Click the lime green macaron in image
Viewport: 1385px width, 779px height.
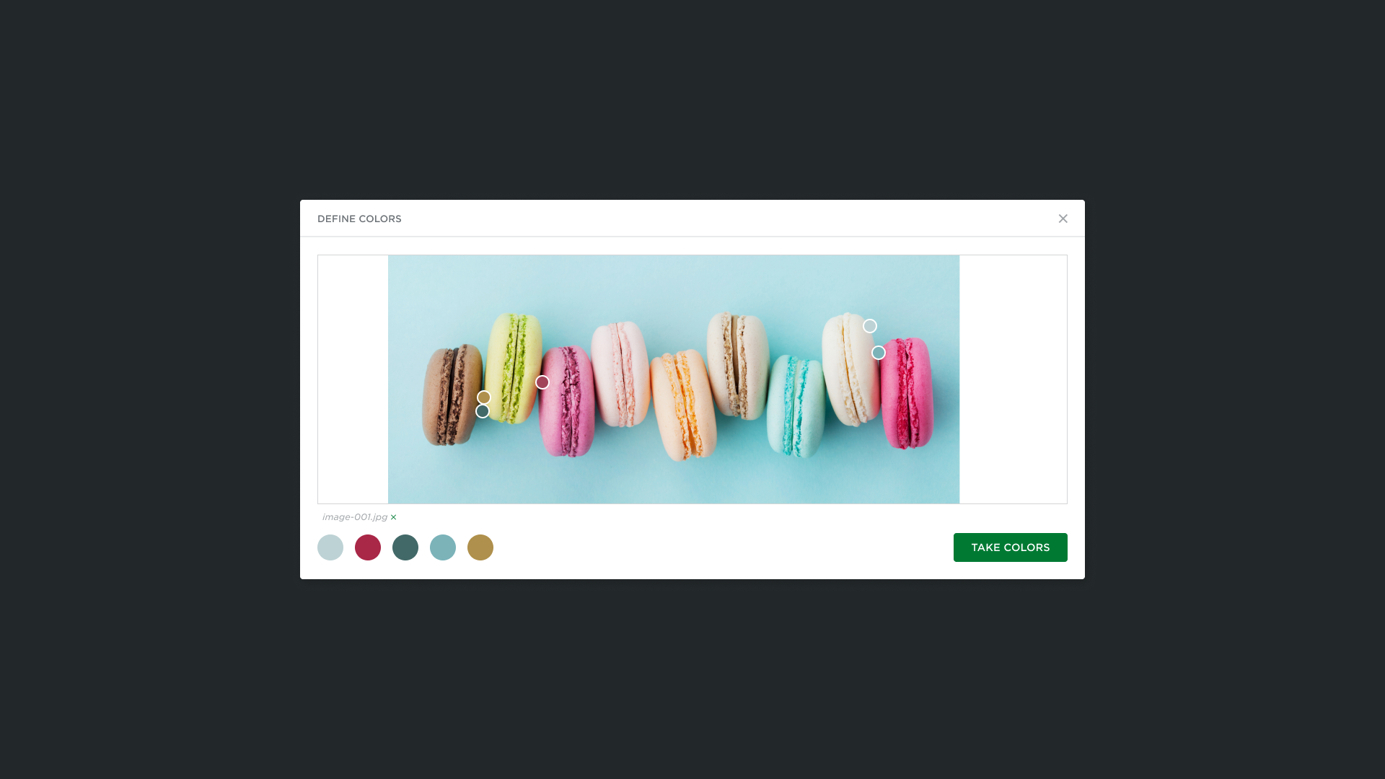(514, 368)
